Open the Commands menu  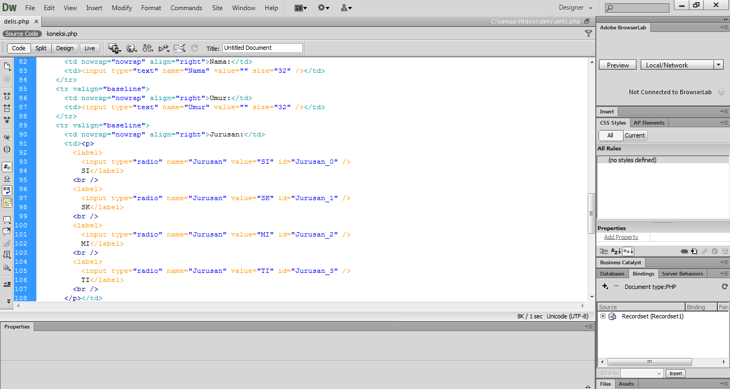point(186,7)
